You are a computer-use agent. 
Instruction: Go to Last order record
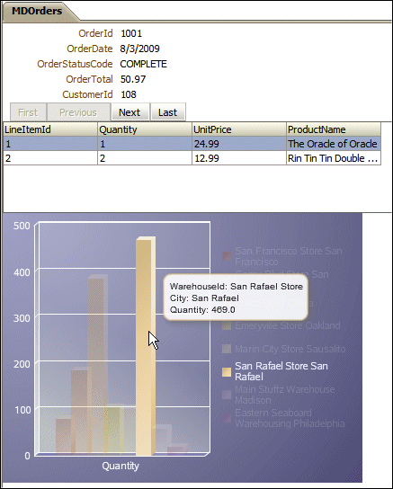tap(168, 112)
